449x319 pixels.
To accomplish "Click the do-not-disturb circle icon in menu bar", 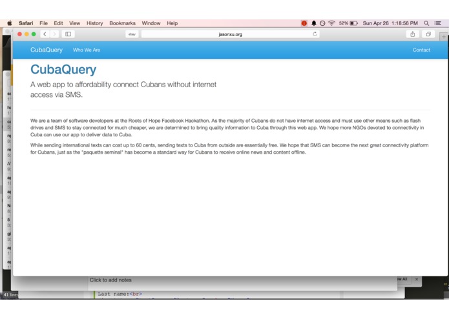I will pyautogui.click(x=322, y=23).
